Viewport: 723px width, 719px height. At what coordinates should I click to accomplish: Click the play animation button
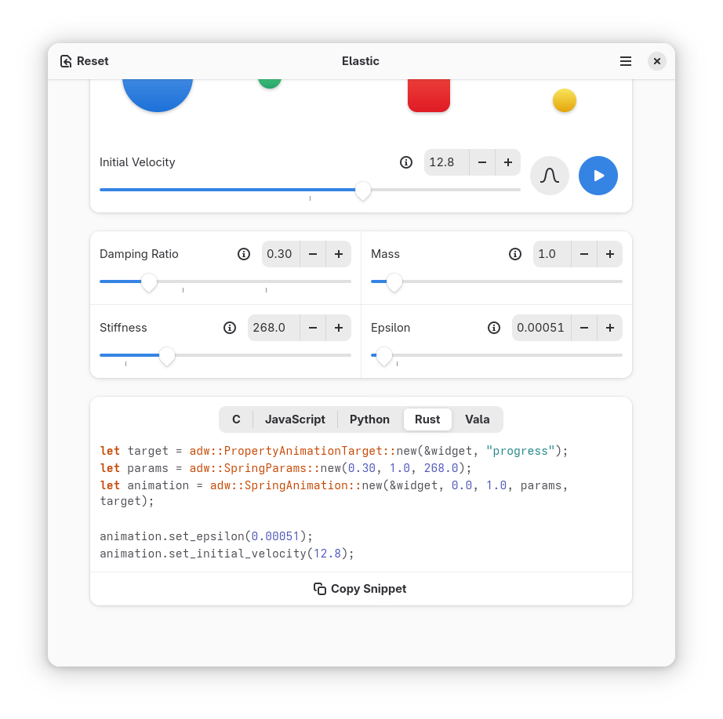598,176
